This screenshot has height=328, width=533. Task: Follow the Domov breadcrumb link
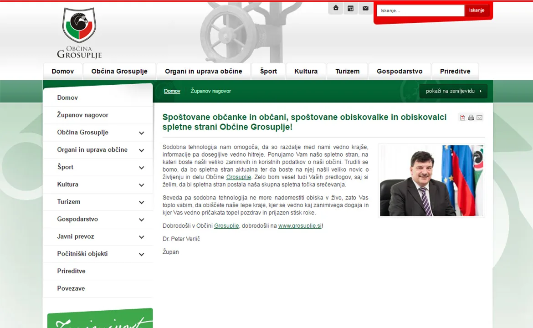tap(172, 91)
